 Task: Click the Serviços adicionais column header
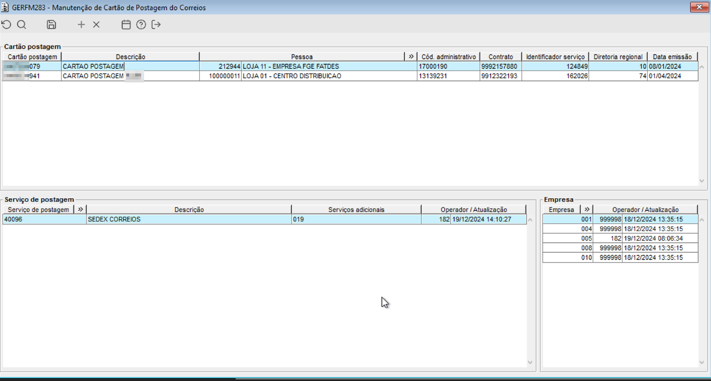pos(356,209)
